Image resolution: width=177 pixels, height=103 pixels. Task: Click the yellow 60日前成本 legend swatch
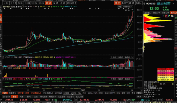[165, 77]
